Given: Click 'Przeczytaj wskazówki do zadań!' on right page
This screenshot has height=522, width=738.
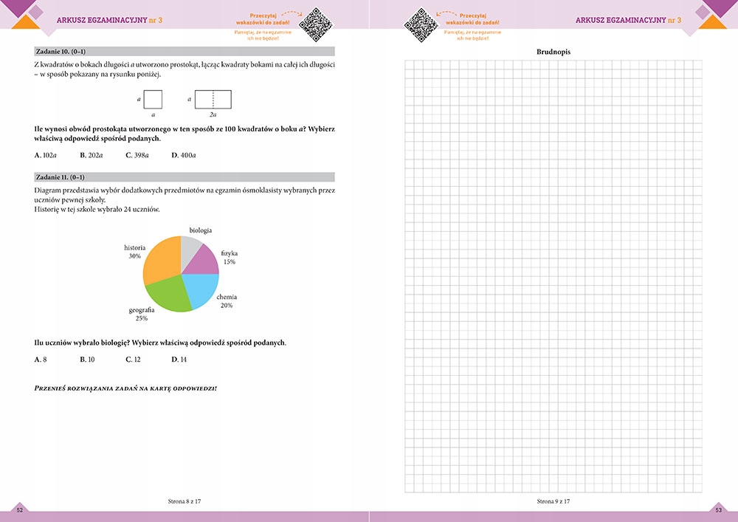Looking at the screenshot, I should (x=472, y=19).
